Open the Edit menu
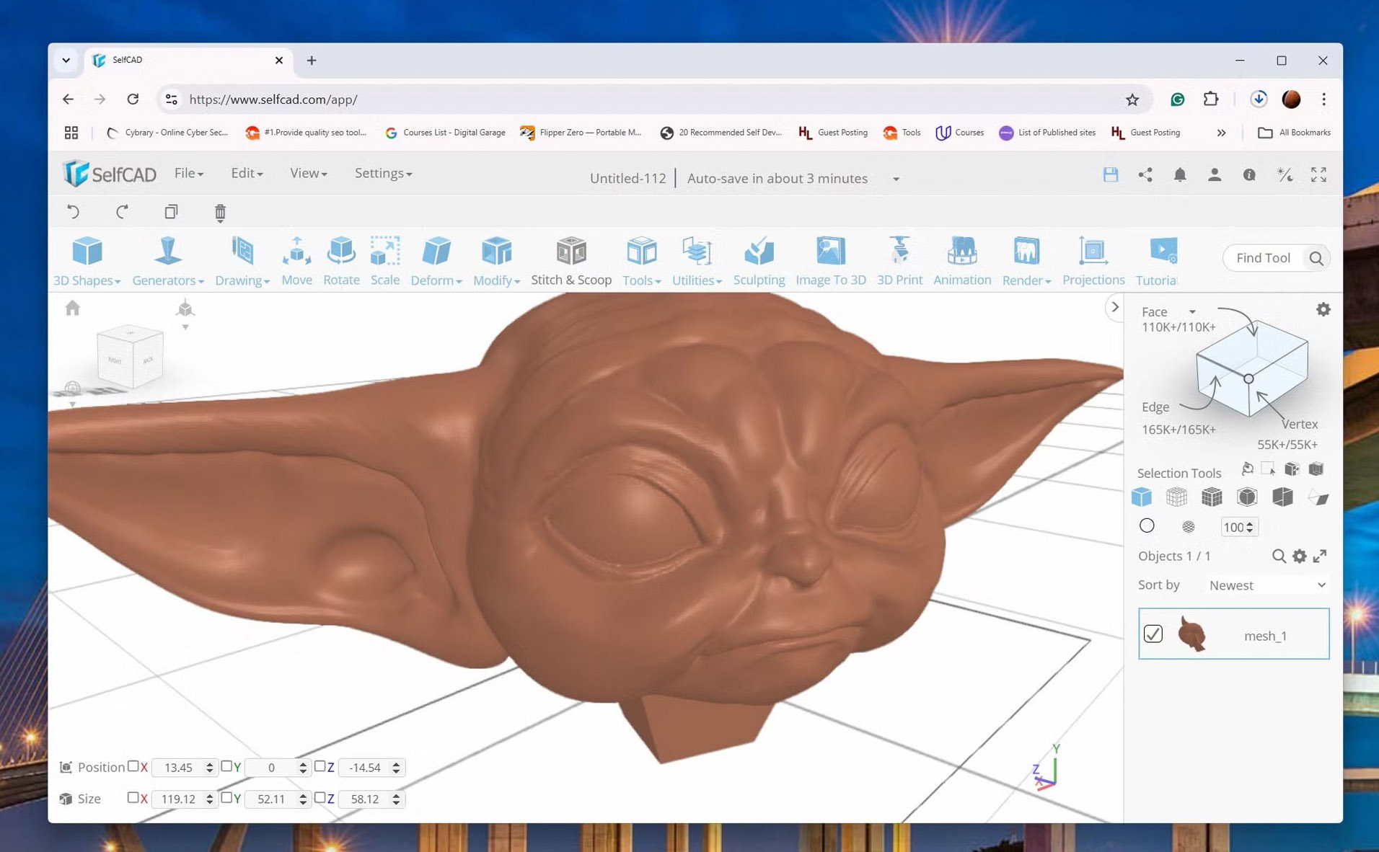The image size is (1379, 852). tap(247, 173)
